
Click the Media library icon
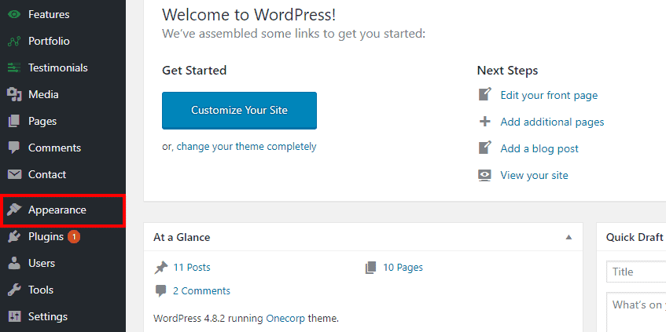pyautogui.click(x=14, y=94)
